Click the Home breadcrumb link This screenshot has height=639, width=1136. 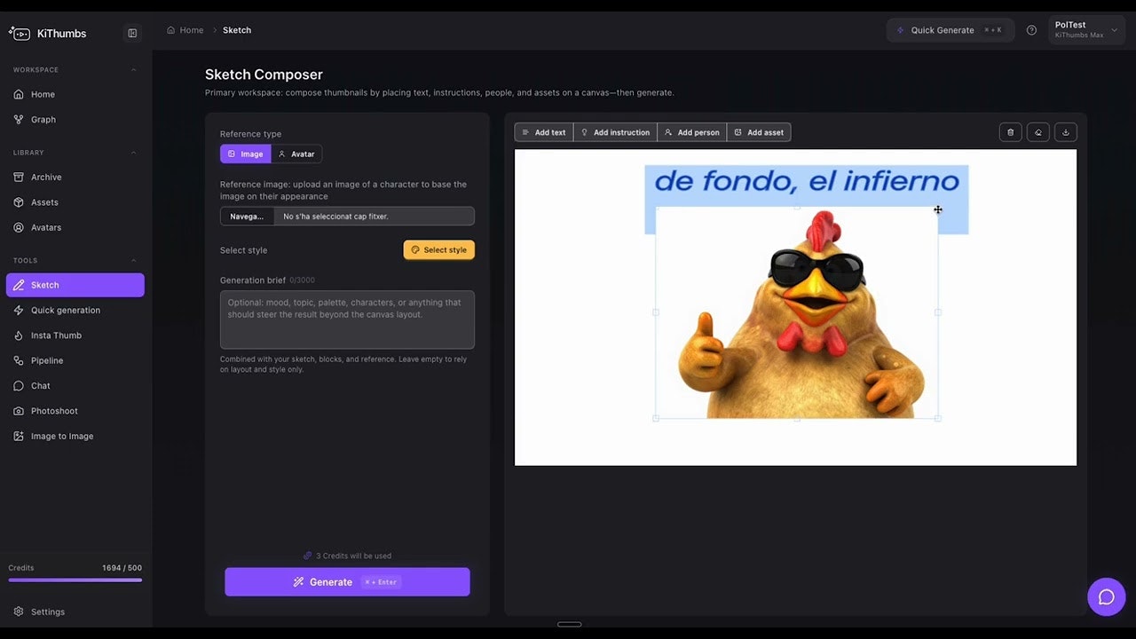tap(185, 30)
